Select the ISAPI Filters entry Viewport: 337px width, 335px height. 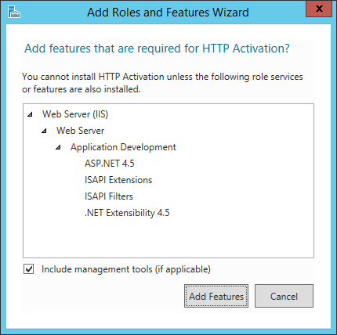pyautogui.click(x=109, y=196)
